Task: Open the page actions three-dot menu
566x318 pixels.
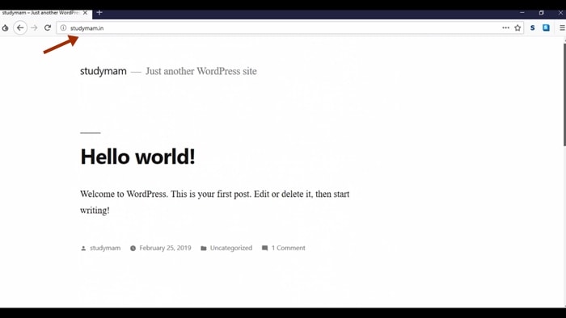Action: pyautogui.click(x=505, y=27)
